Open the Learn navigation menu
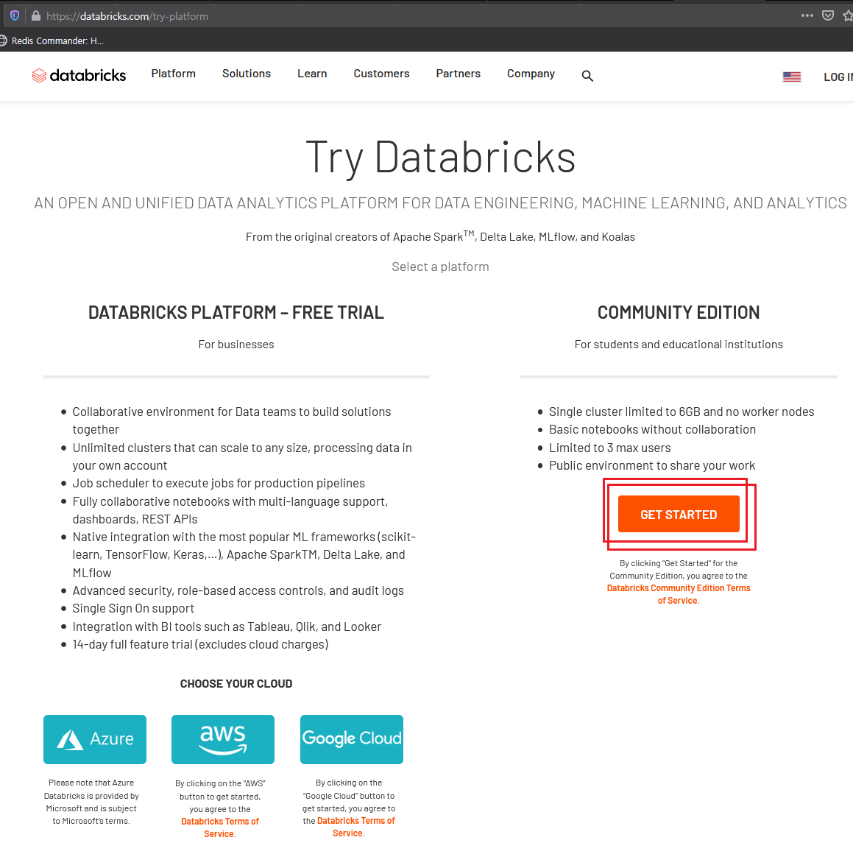This screenshot has width=853, height=854. 311,74
